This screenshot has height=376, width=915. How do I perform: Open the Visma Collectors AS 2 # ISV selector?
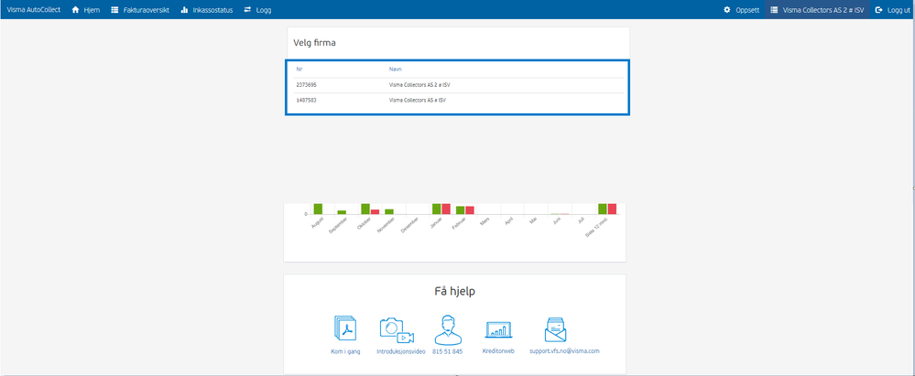[817, 10]
